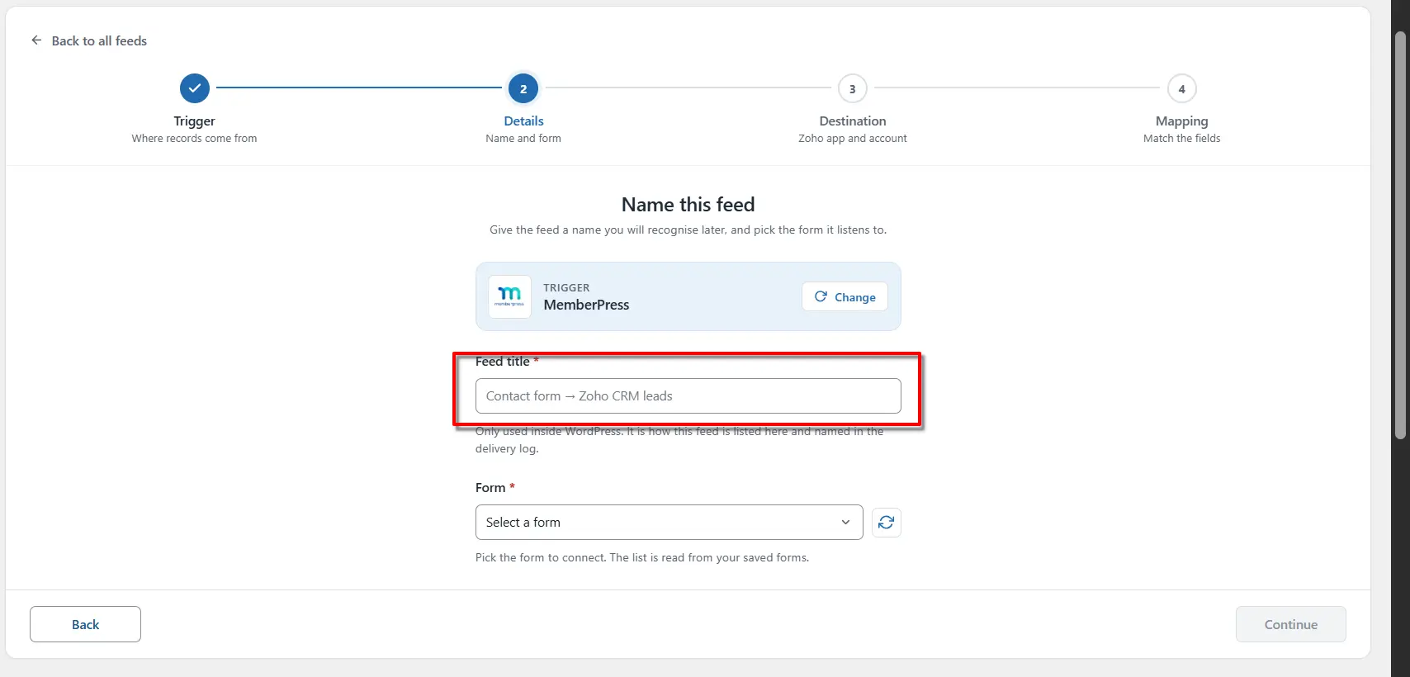The image size is (1410, 677).
Task: Click the MemberPress logo icon
Action: tap(509, 296)
